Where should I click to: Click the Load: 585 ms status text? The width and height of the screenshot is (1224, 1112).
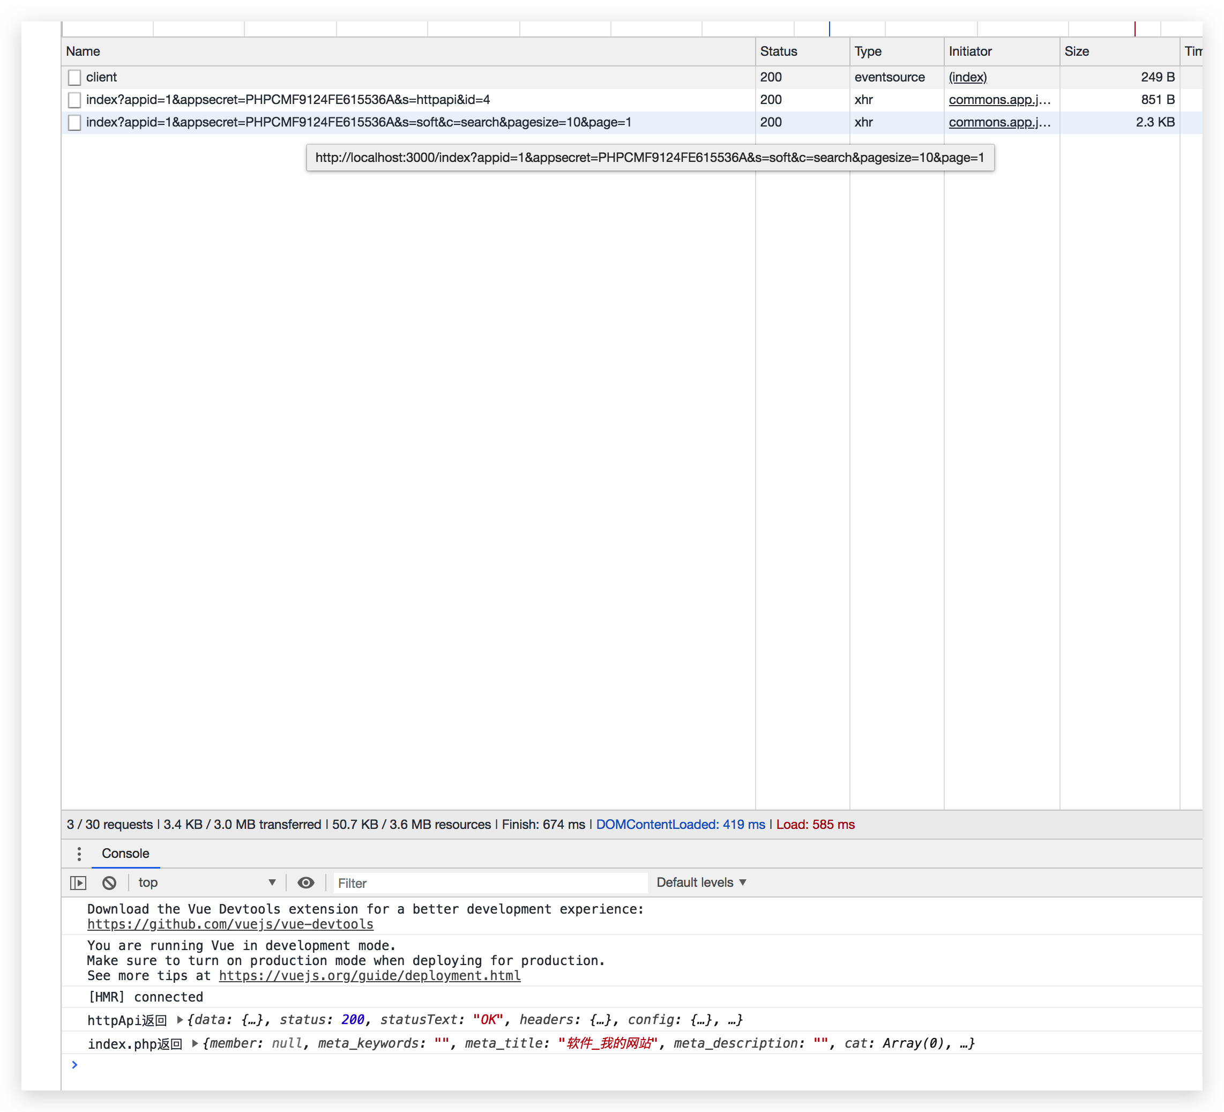point(815,824)
